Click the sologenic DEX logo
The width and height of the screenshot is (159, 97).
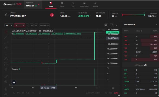pyautogui.click(x=12, y=4)
